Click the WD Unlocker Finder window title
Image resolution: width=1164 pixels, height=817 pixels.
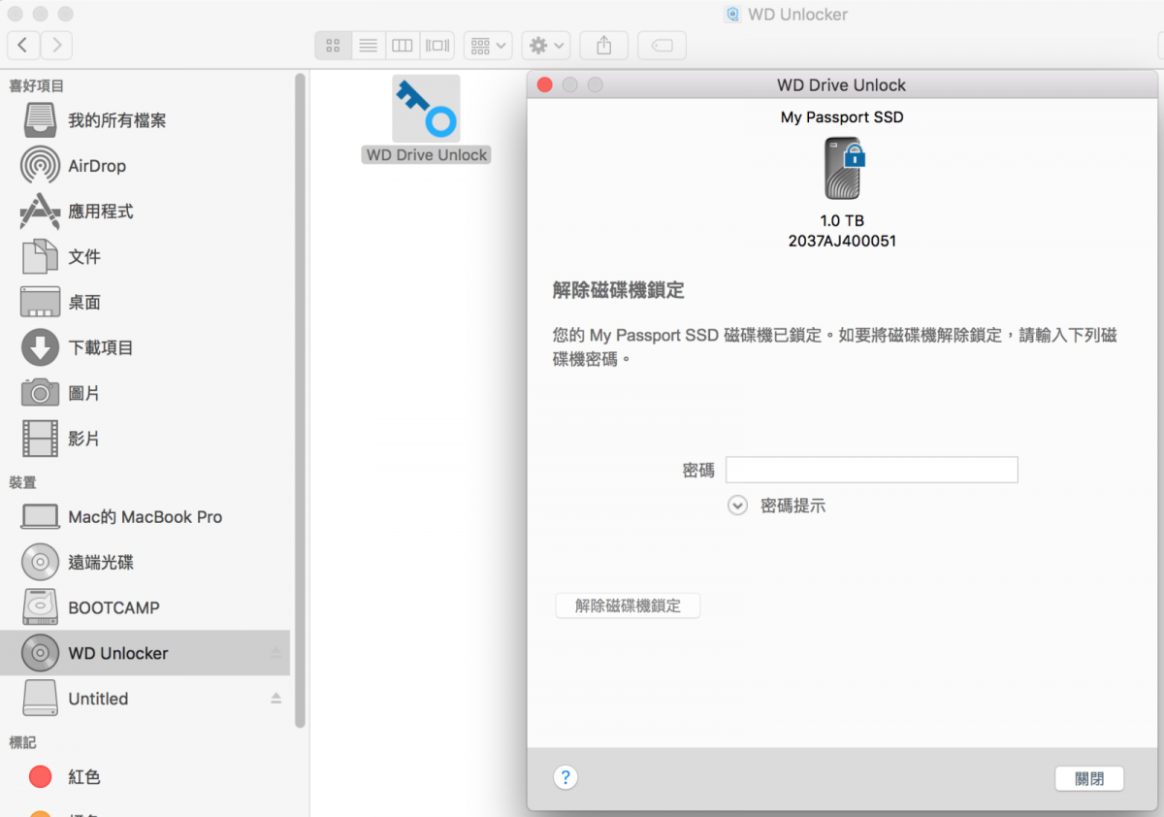(x=797, y=15)
